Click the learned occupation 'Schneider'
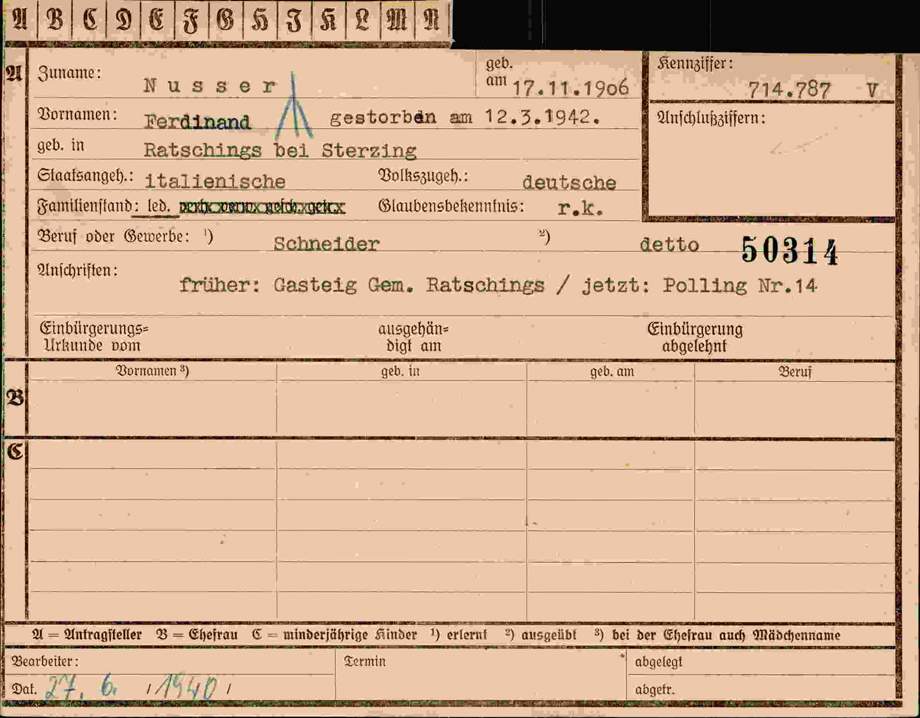 pyautogui.click(x=326, y=244)
